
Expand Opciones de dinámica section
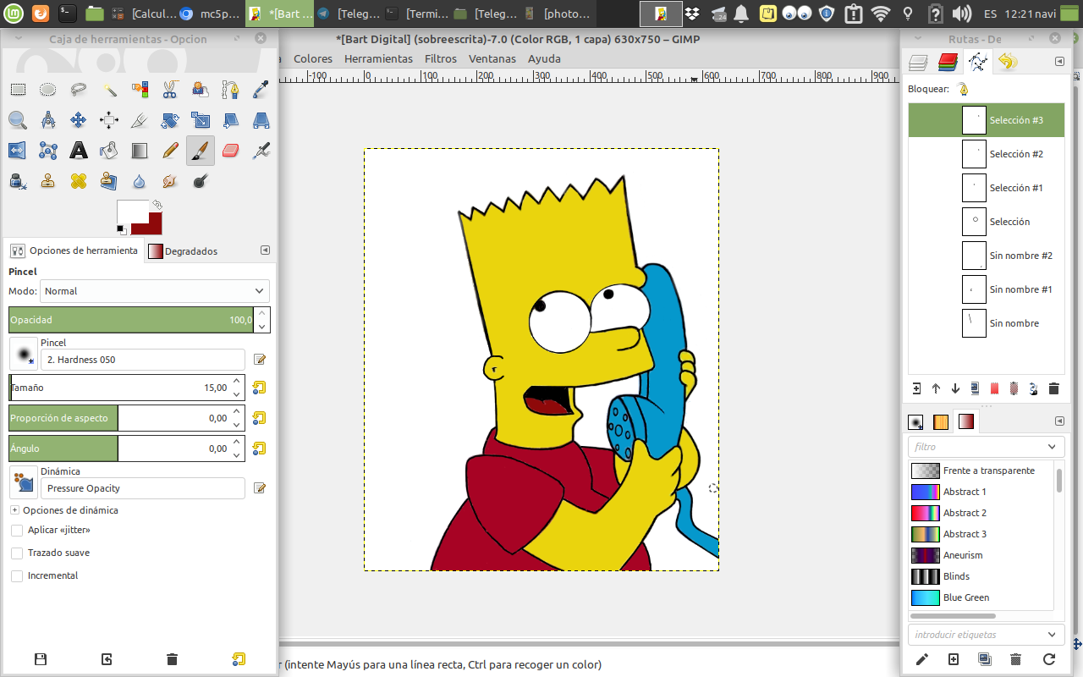point(14,510)
